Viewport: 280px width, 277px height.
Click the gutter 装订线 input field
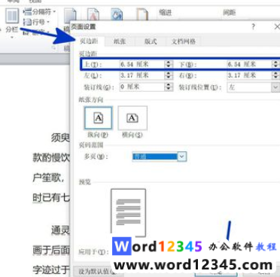click(x=142, y=87)
